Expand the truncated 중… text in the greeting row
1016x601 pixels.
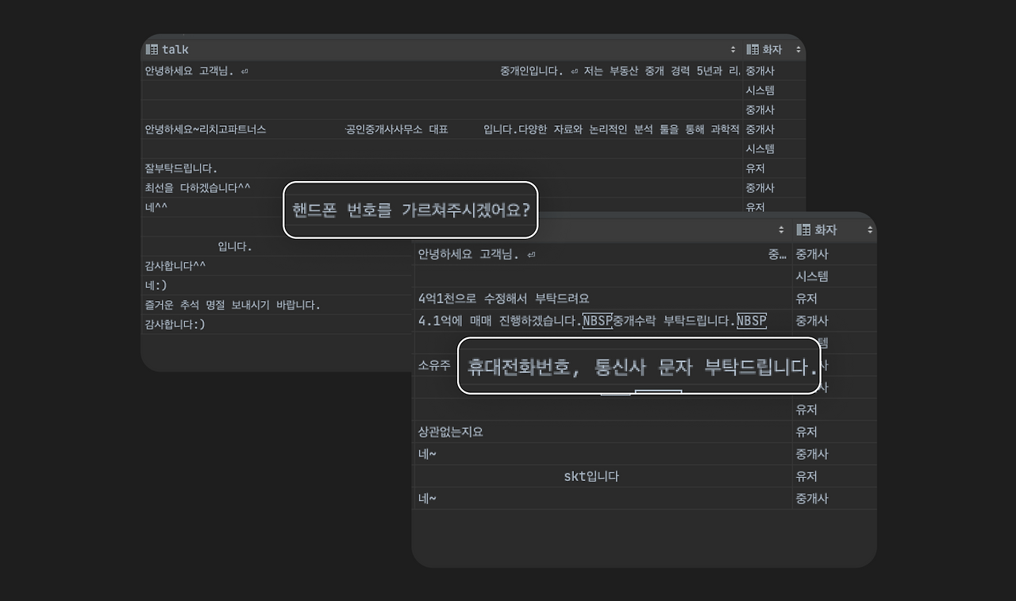[x=775, y=254]
